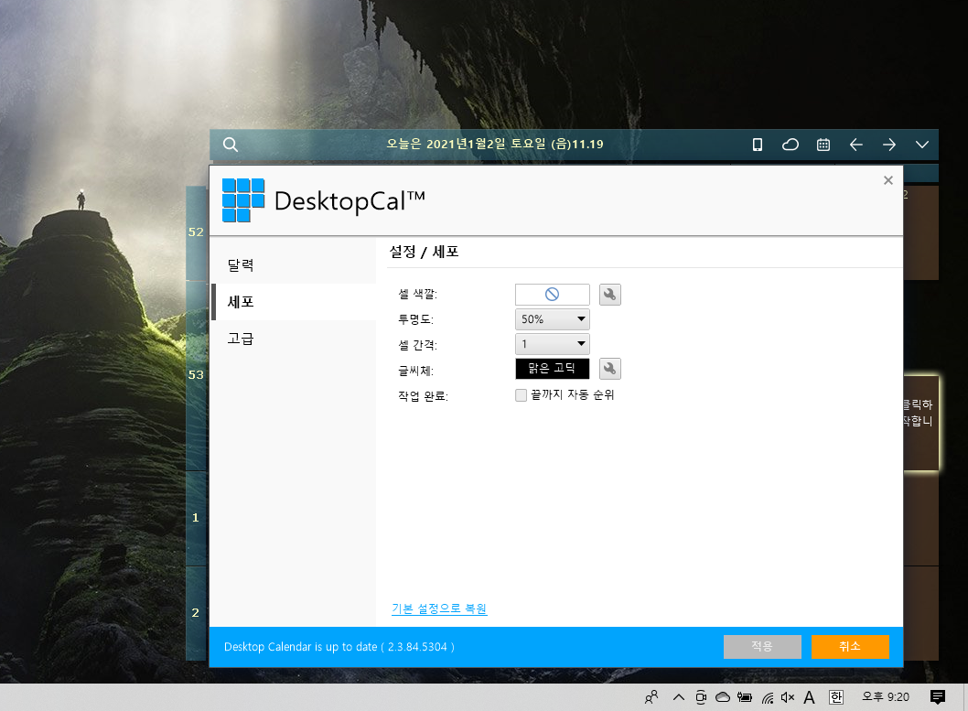This screenshot has width=968, height=711.
Task: Close the DesktopCal settings dialog
Action: [x=887, y=180]
